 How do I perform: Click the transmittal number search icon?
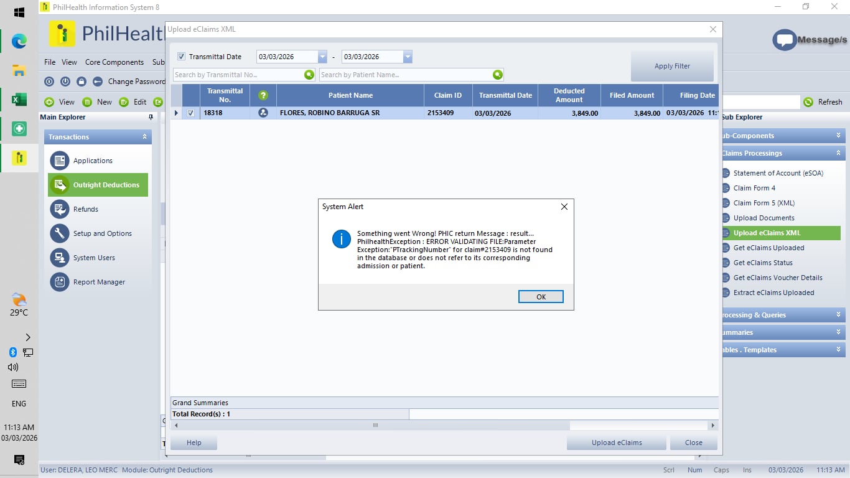(309, 75)
